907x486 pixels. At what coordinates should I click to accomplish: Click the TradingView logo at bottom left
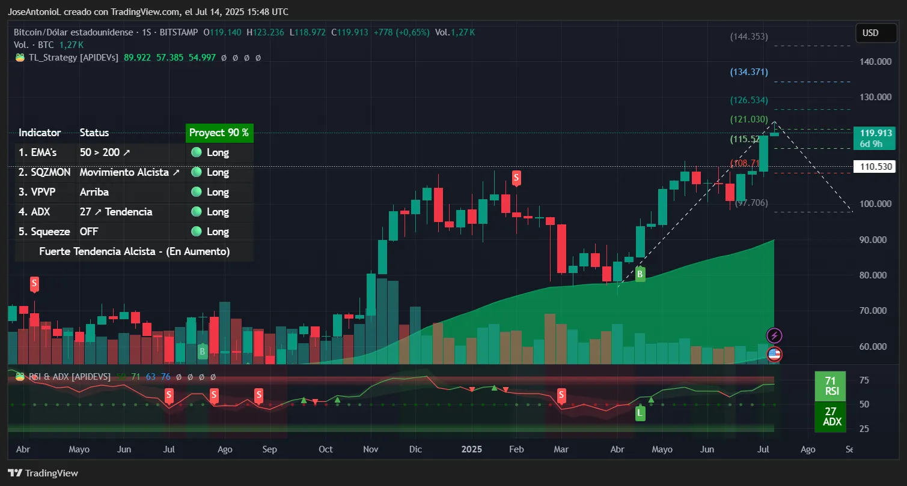coord(42,473)
